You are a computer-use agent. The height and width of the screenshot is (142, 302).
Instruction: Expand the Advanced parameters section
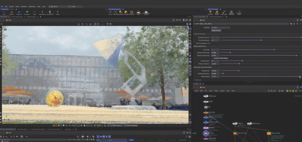pos(198,80)
